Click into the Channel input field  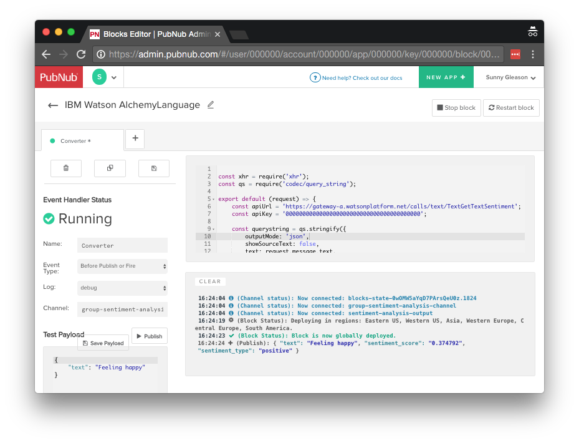pyautogui.click(x=122, y=309)
